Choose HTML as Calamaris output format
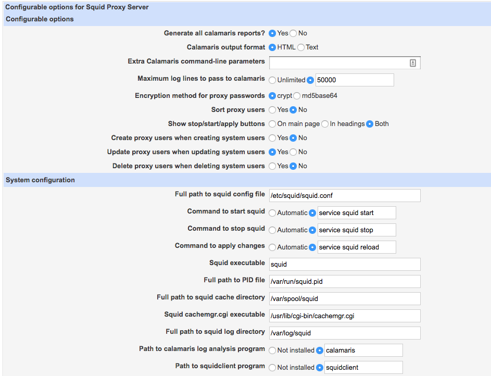The width and height of the screenshot is (491, 376). [x=272, y=47]
